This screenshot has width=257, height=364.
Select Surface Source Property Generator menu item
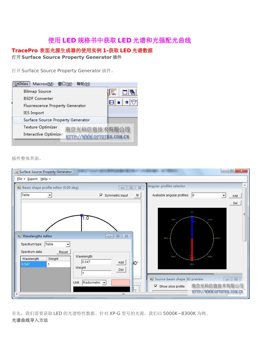point(57,120)
